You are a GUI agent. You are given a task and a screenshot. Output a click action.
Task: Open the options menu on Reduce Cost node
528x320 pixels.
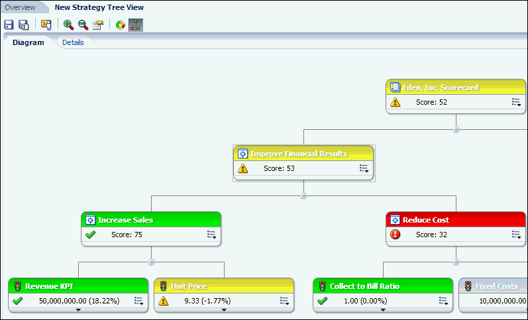point(516,235)
